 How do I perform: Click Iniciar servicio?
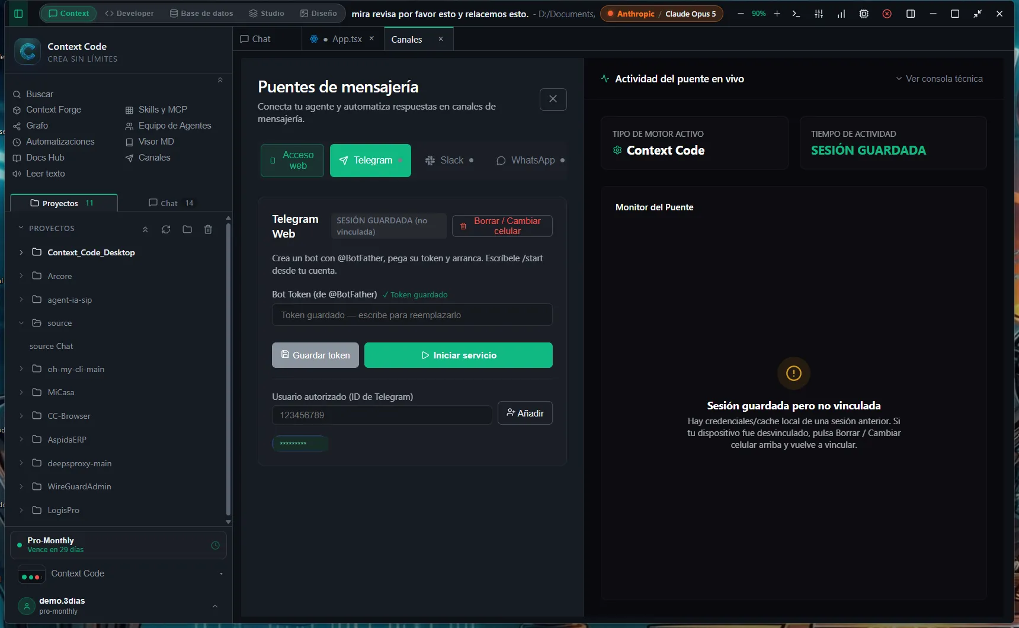(x=459, y=355)
